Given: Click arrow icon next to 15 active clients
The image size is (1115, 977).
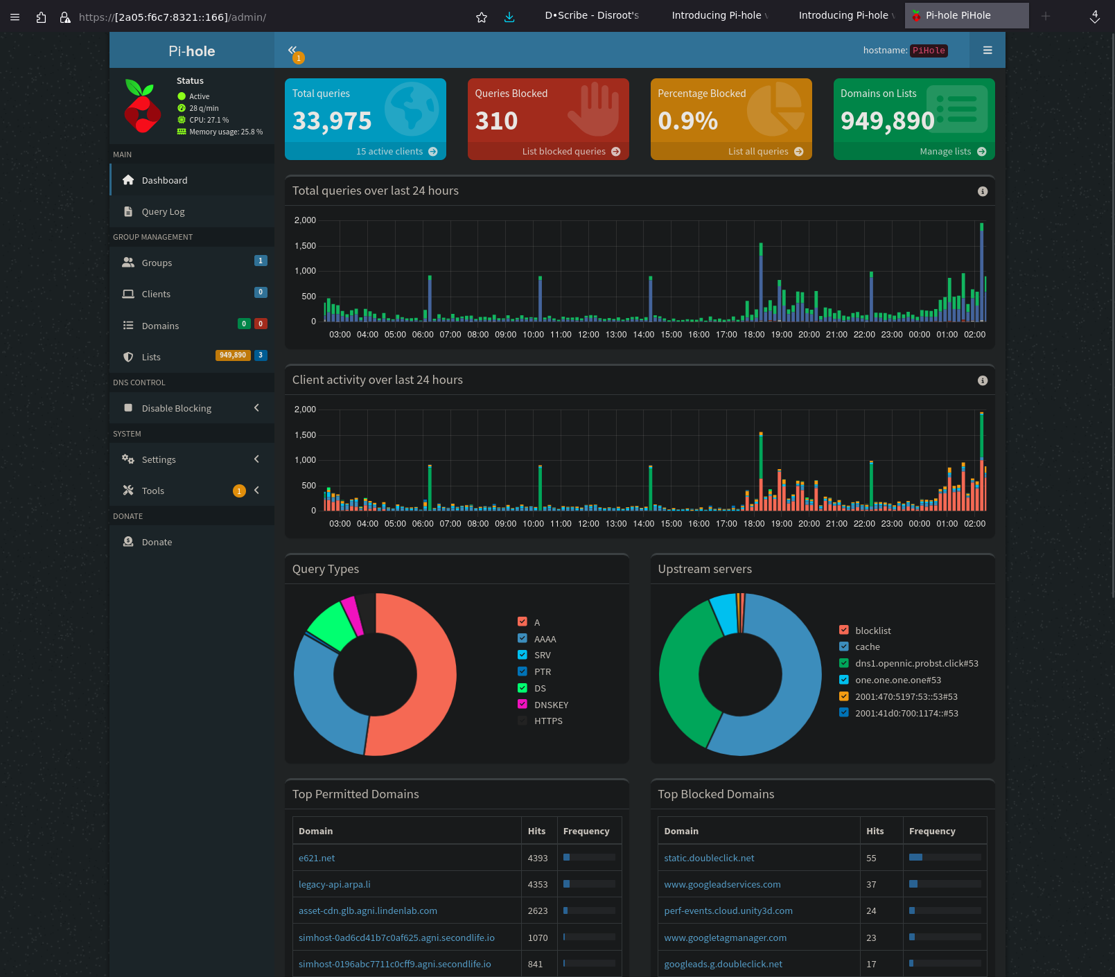Looking at the screenshot, I should (x=433, y=152).
